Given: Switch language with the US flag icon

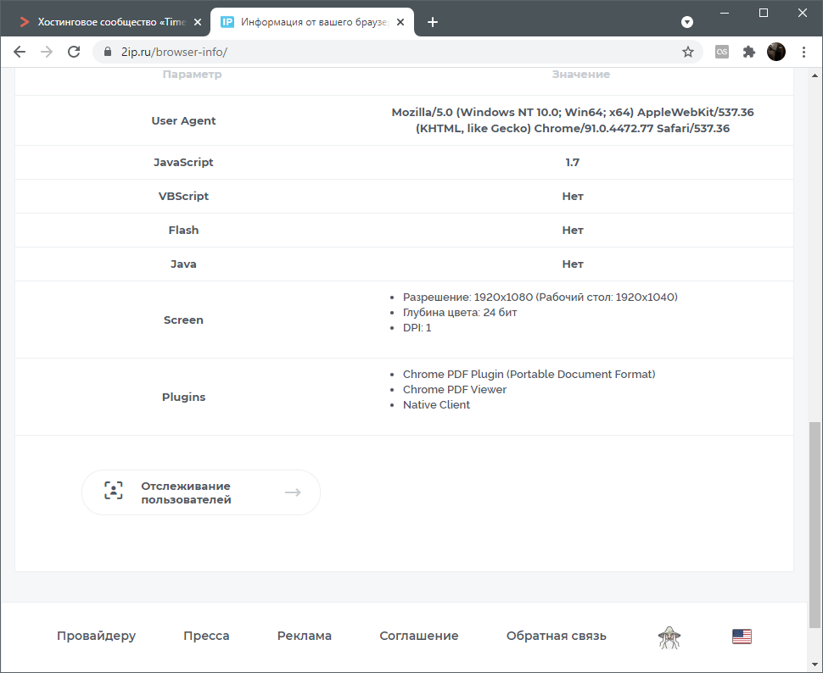Looking at the screenshot, I should 742,637.
